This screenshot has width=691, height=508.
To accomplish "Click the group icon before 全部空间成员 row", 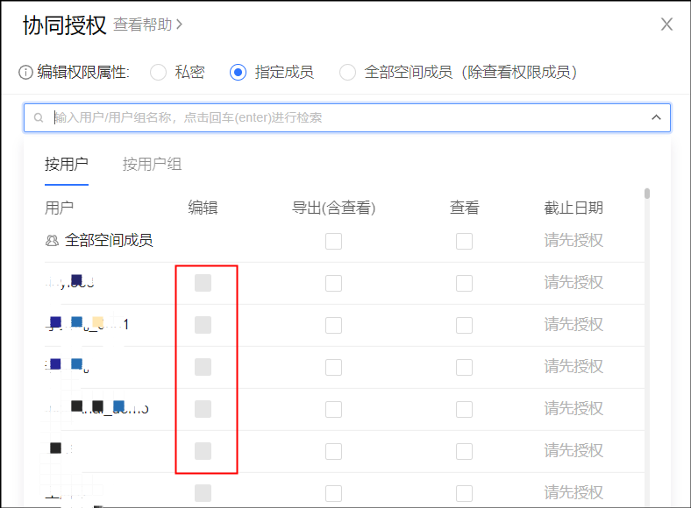I will coord(52,240).
